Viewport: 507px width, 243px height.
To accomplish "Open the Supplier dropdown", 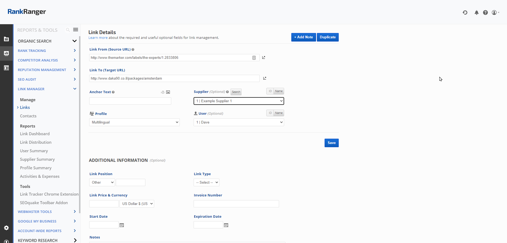I will (x=239, y=101).
